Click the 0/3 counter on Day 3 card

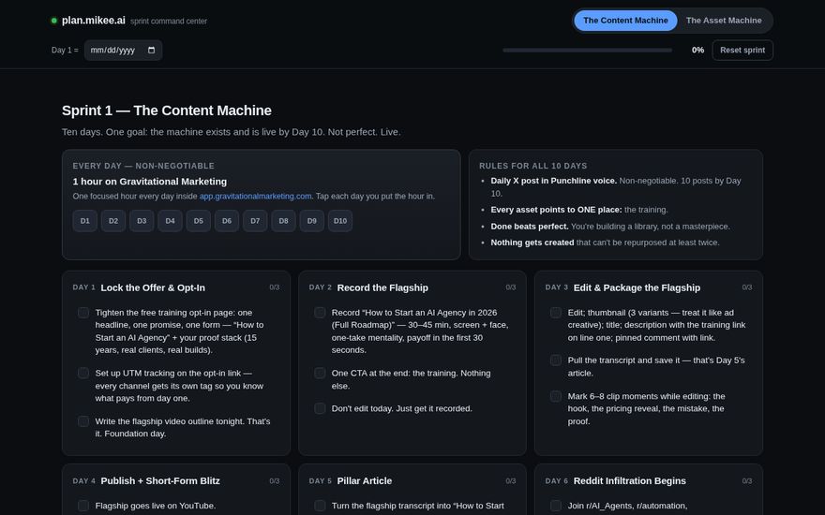[x=746, y=287]
